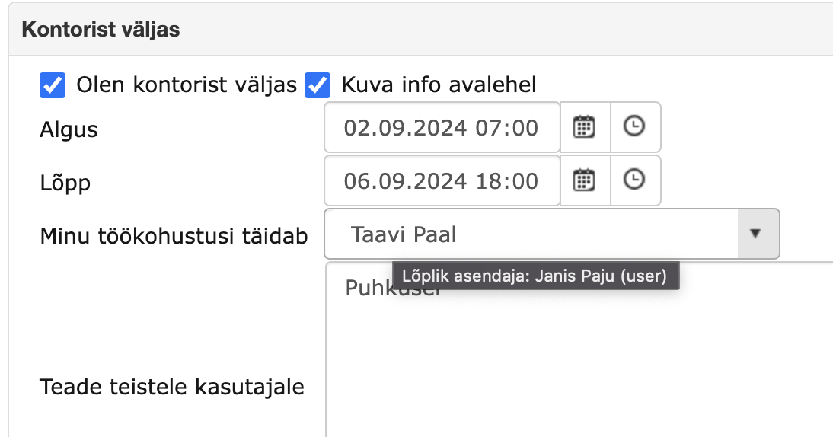Click the Minu töökohustusi täidab label
The height and width of the screenshot is (437, 833).
(174, 236)
